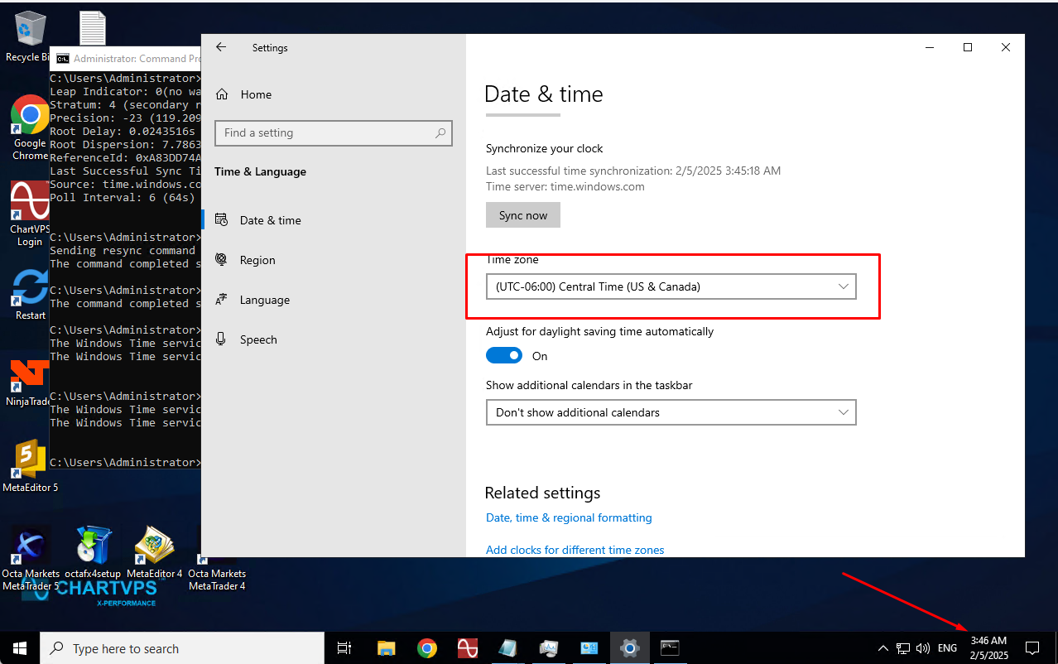Image resolution: width=1058 pixels, height=664 pixels.
Task: Open MetaEditor 4 desktop shortcut
Action: [155, 553]
